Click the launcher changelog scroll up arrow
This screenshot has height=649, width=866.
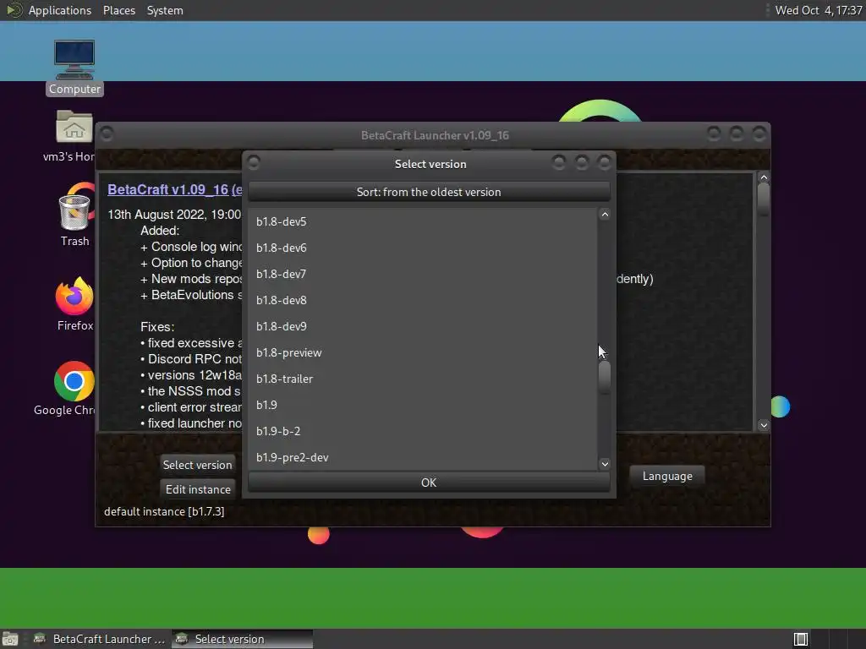click(x=764, y=177)
